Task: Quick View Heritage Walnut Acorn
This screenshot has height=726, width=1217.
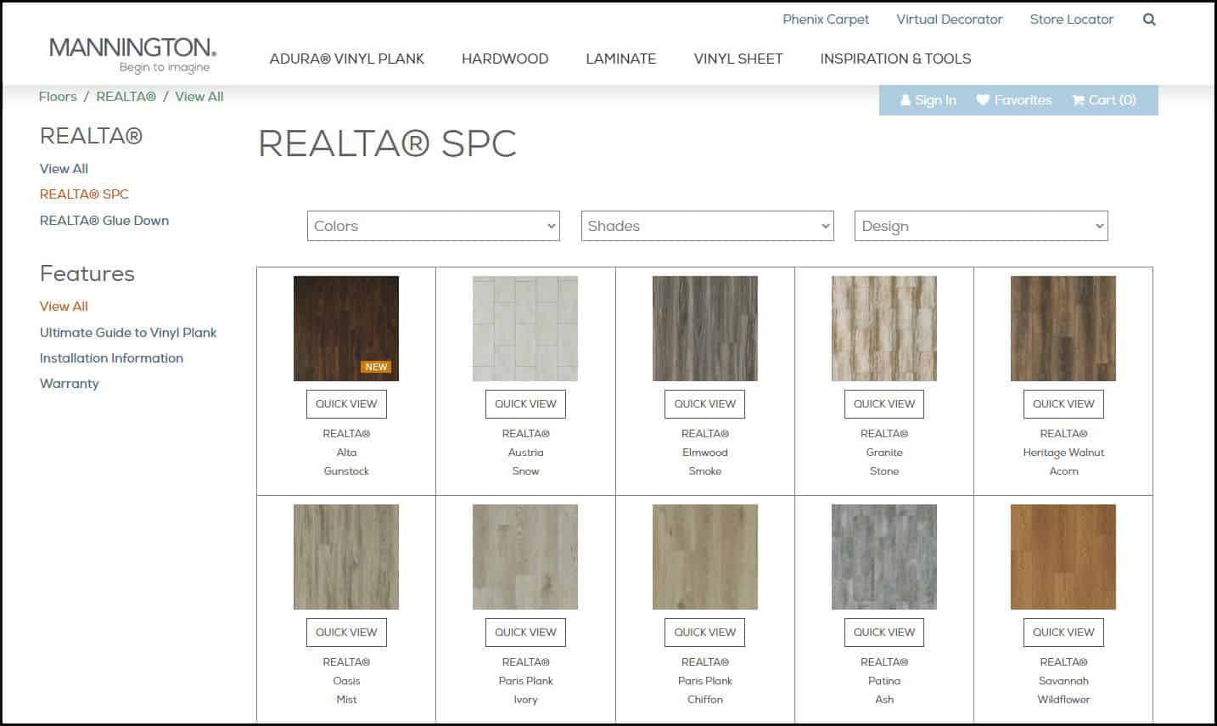Action: click(x=1063, y=404)
